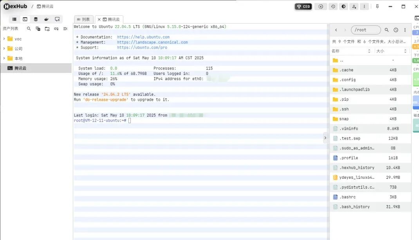Viewport: 419px width, 240px height.
Task: Expand the 公司 folder in asset tree
Action: 4,48
